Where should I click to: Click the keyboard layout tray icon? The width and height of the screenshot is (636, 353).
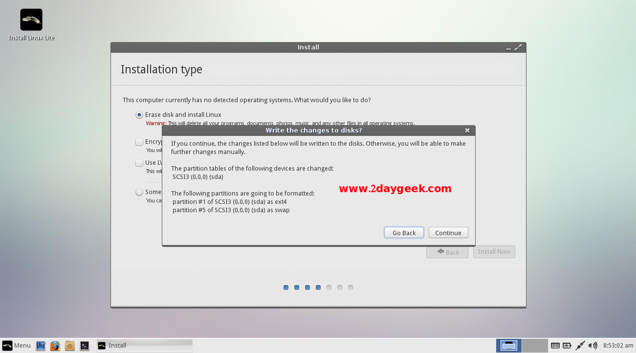pyautogui.click(x=555, y=346)
